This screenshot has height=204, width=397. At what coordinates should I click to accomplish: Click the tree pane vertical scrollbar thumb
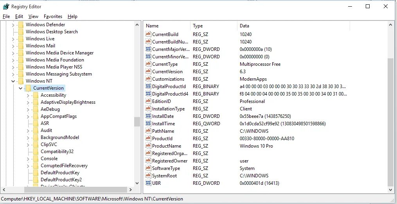pos(137,122)
